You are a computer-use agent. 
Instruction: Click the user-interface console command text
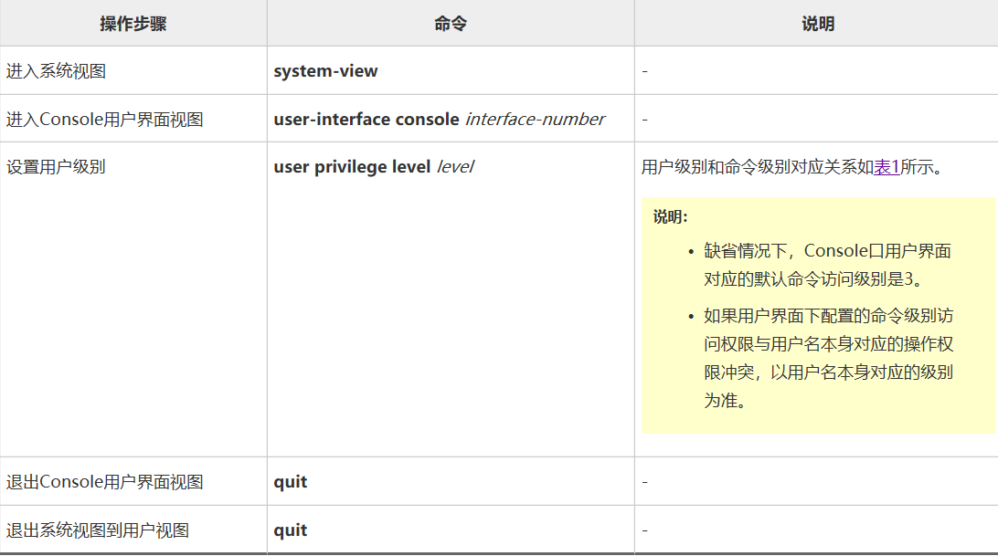[366, 120]
